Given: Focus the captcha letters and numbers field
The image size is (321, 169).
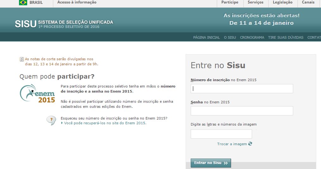Looking at the screenshot, I should pyautogui.click(x=221, y=134).
